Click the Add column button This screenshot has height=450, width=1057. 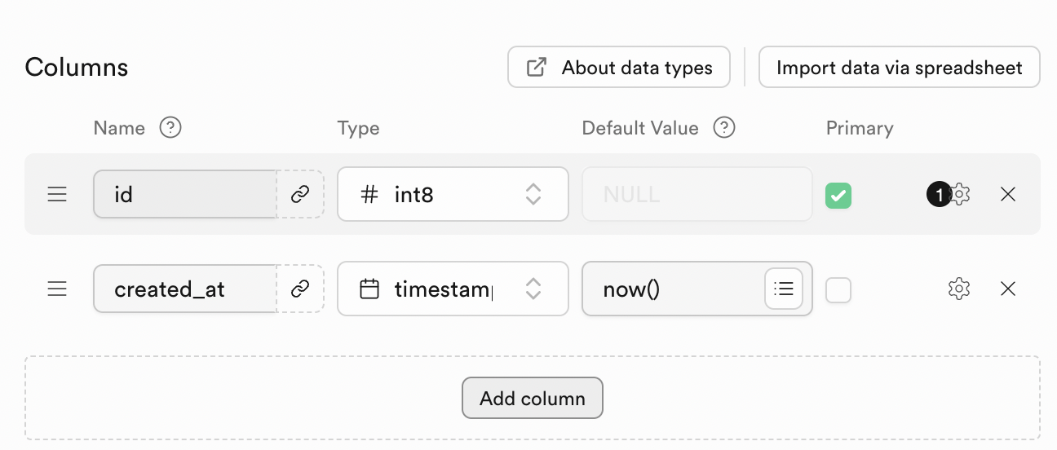533,399
